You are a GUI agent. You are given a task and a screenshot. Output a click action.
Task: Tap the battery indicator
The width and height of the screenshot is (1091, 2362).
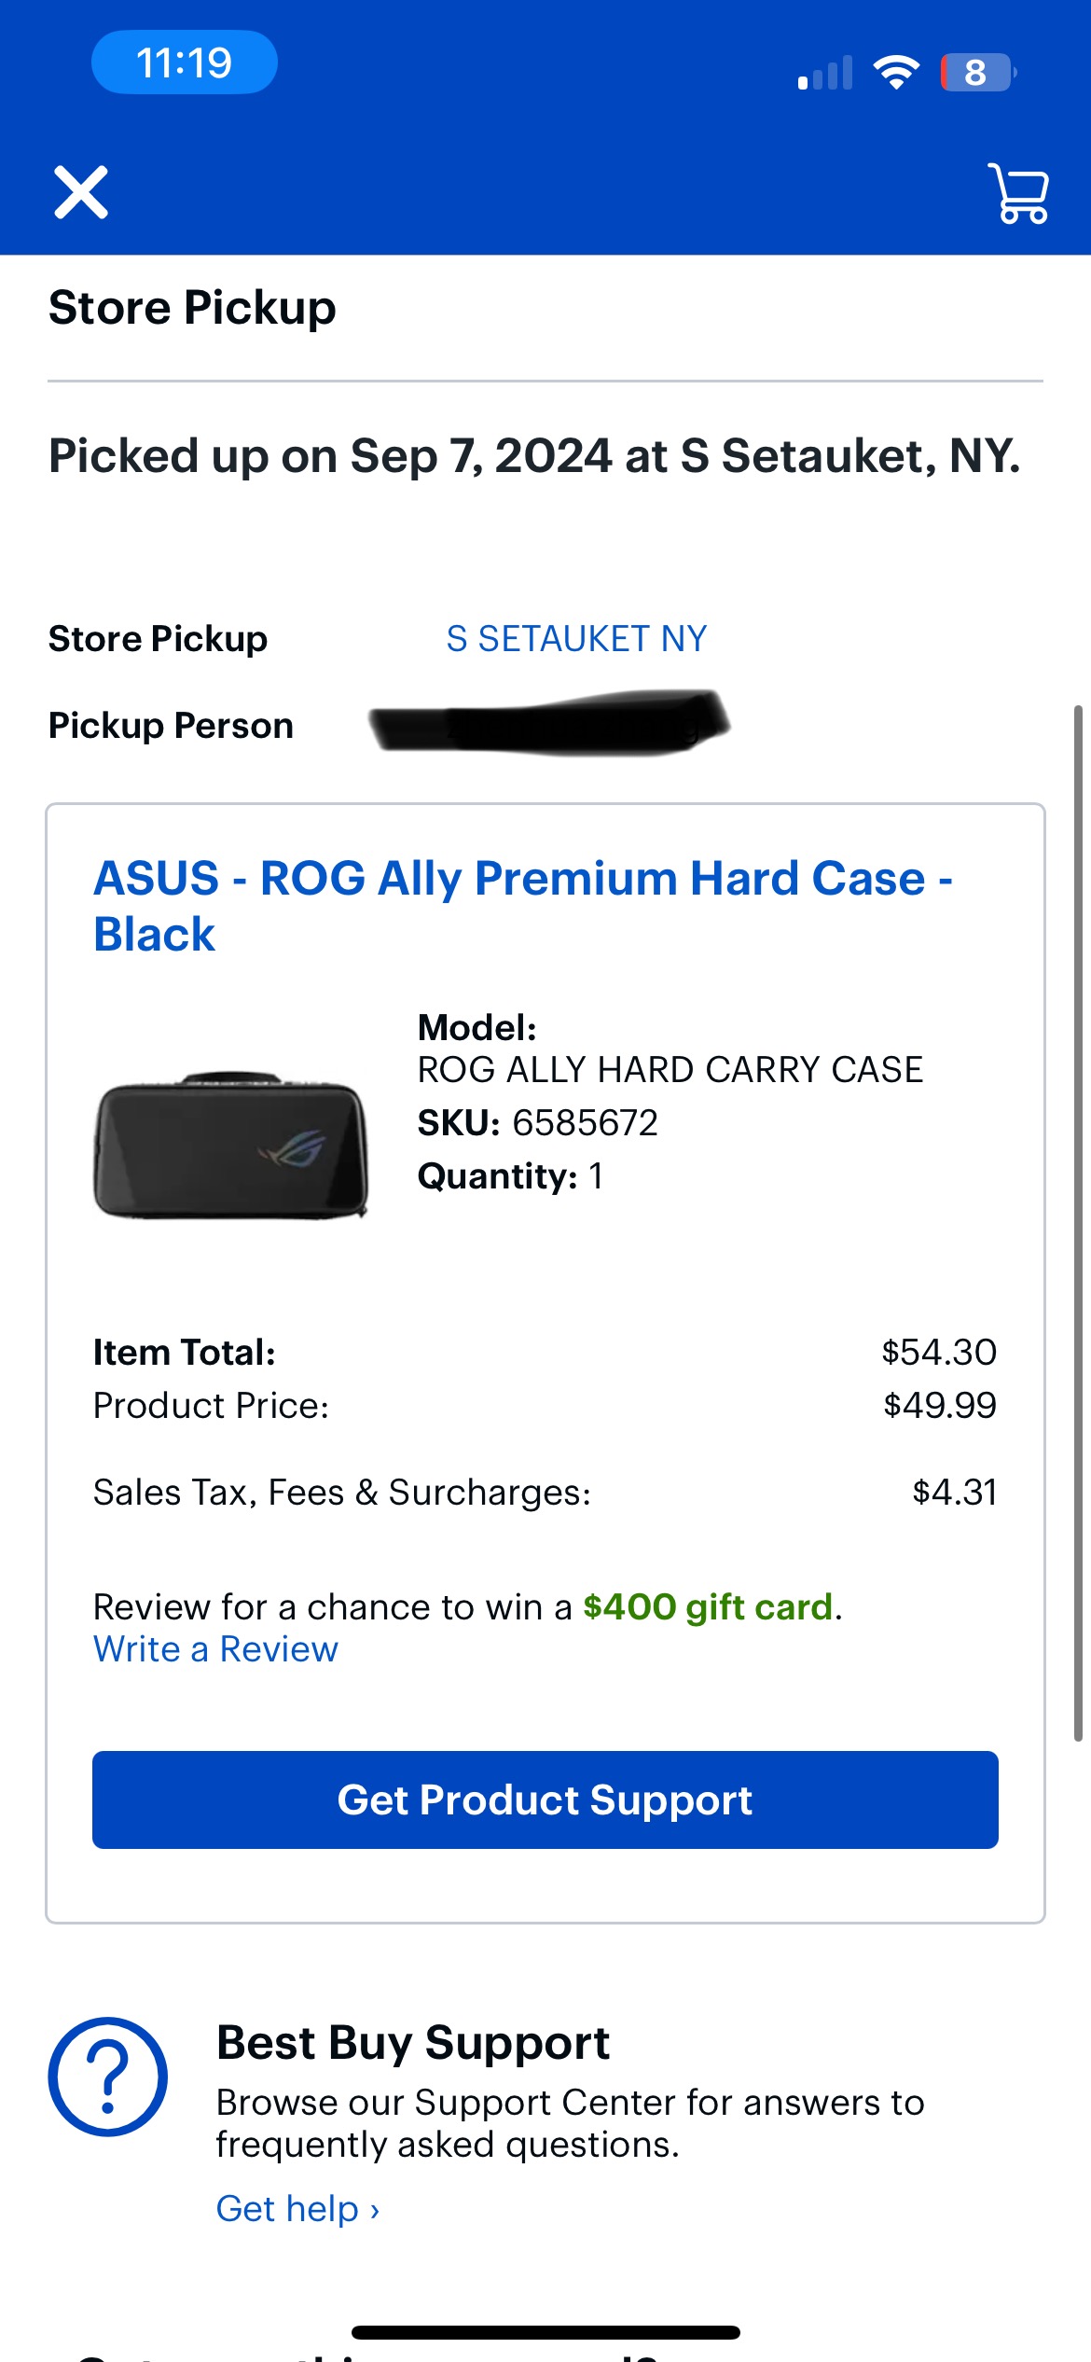pos(977,72)
